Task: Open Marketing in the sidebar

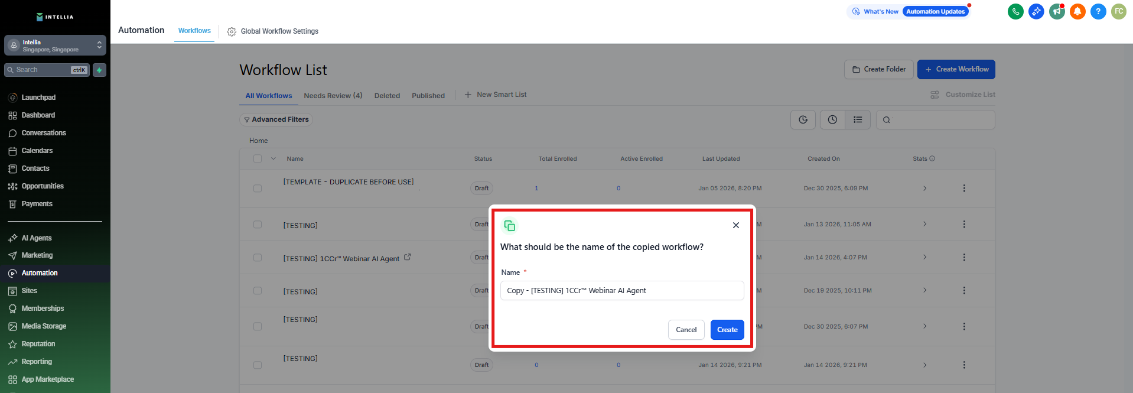Action: point(37,255)
